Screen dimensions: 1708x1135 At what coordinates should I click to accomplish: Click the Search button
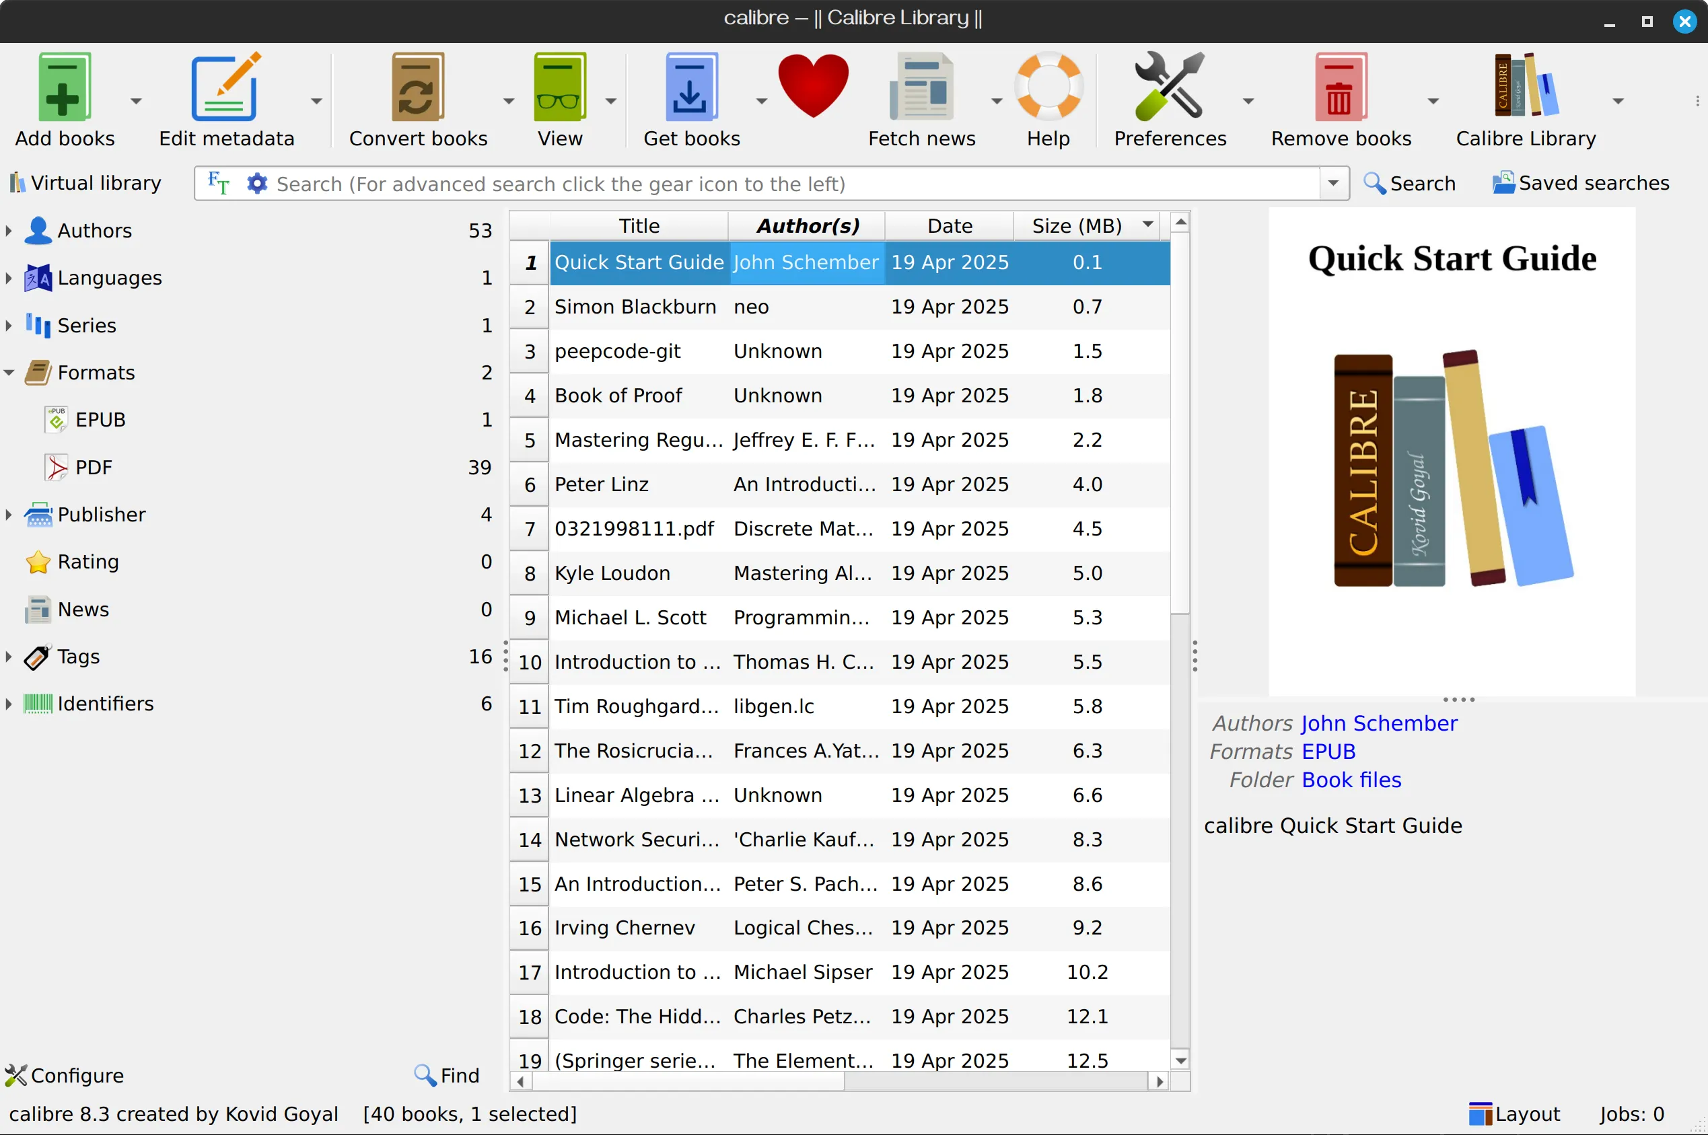tap(1410, 183)
